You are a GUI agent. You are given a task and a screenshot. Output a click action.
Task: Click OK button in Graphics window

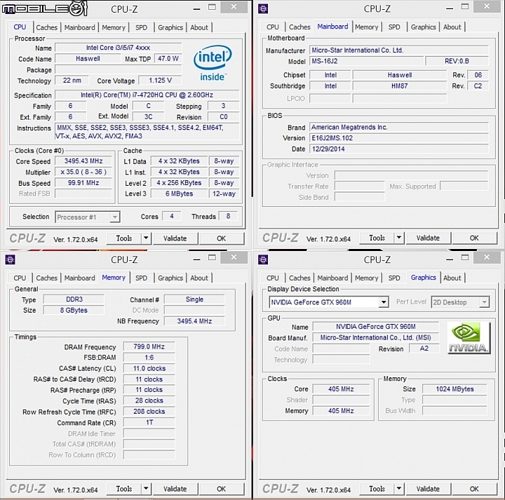(474, 488)
